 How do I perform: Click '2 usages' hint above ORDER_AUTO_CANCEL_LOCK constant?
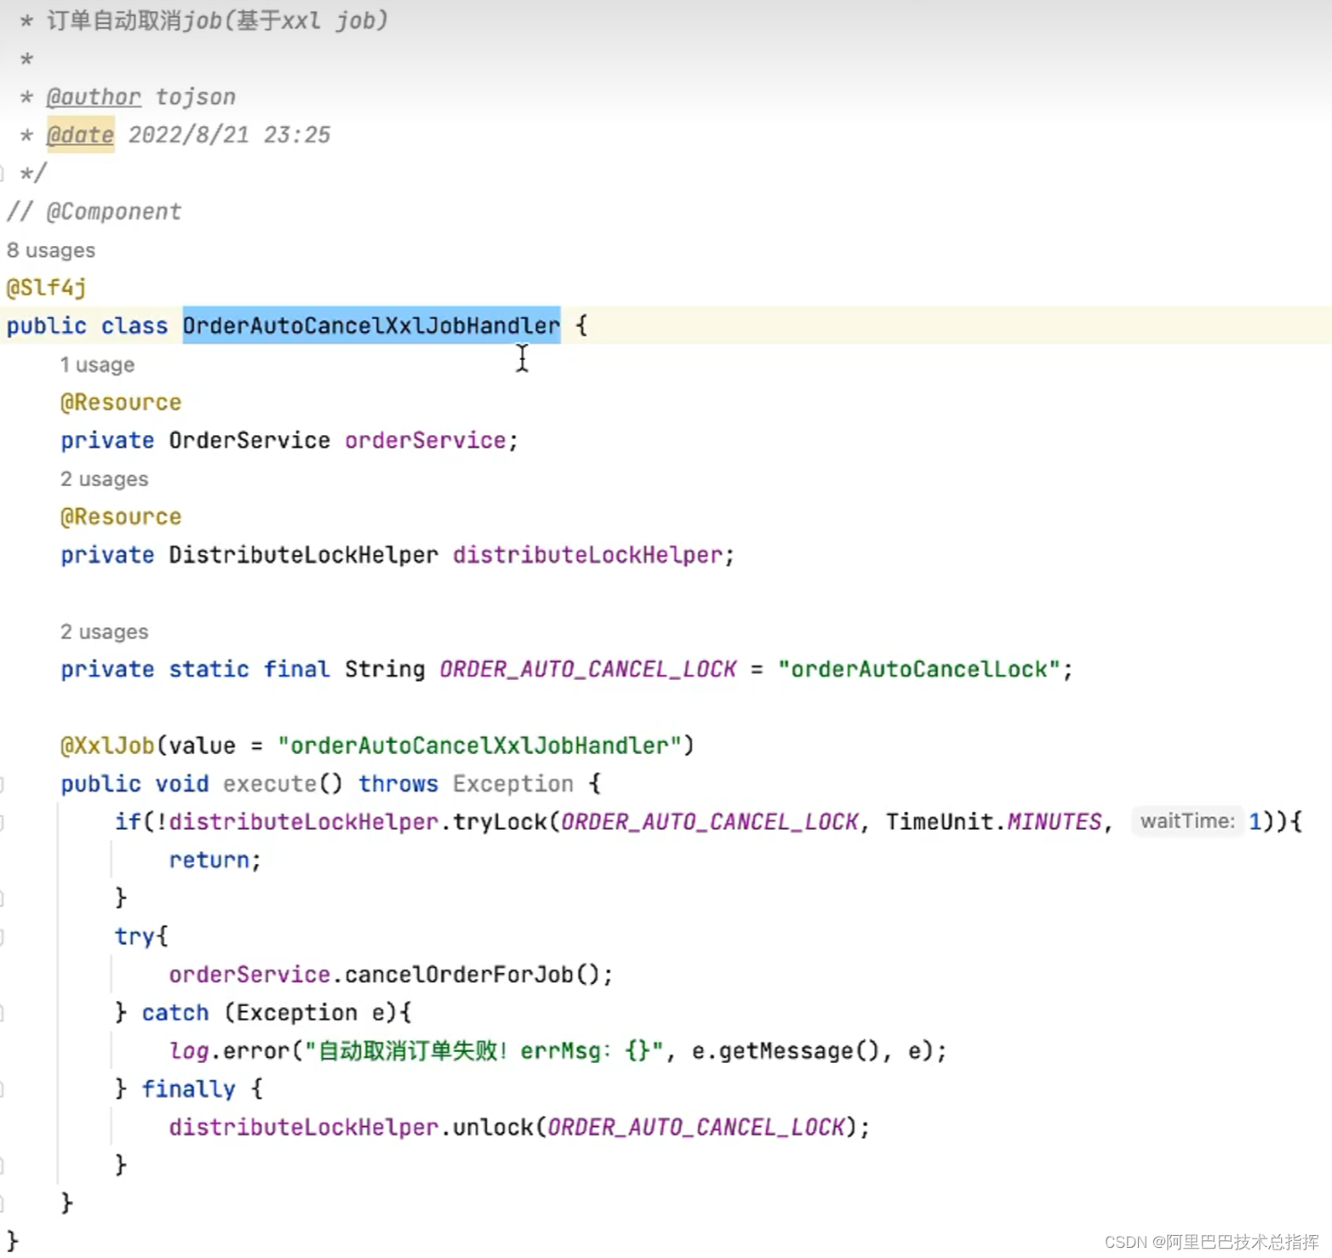(x=104, y=632)
